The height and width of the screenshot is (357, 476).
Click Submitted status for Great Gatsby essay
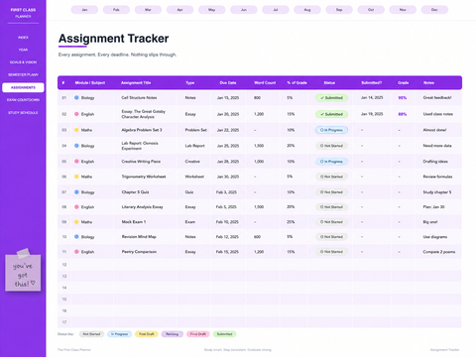(x=331, y=114)
